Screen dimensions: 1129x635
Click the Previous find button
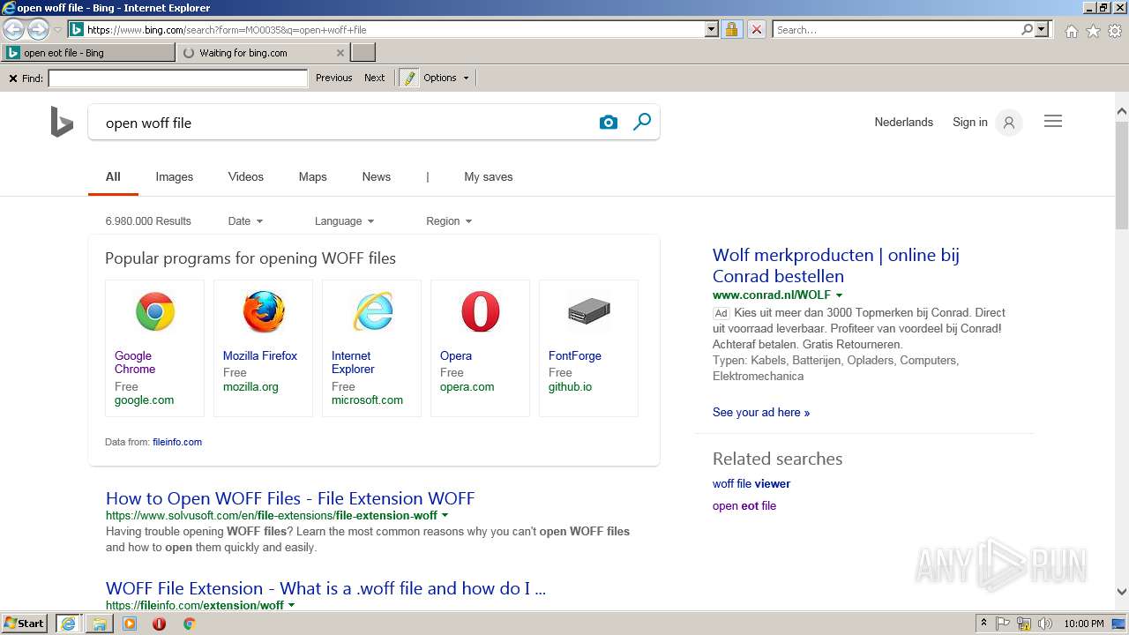click(334, 78)
